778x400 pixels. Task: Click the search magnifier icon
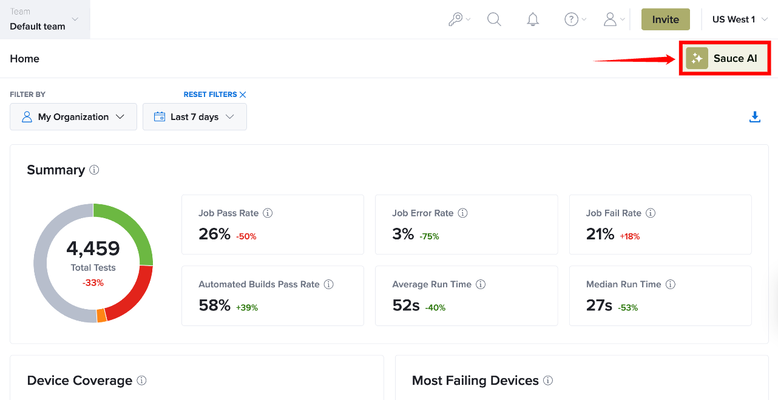[495, 19]
